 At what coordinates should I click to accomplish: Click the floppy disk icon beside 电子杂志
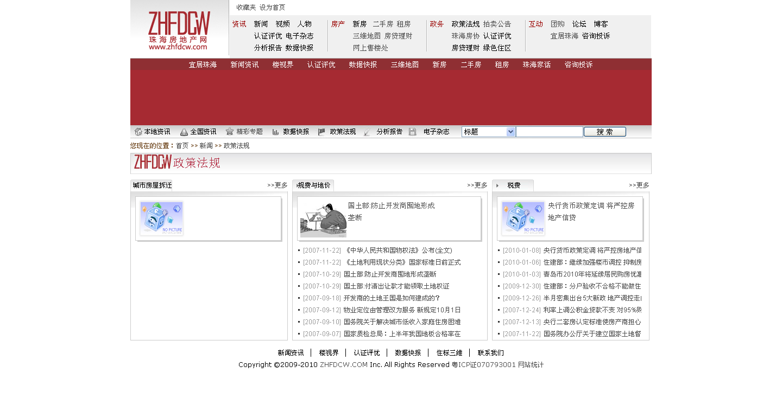pyautogui.click(x=413, y=132)
